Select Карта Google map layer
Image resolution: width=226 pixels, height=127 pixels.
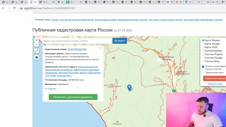pos(203,44)
